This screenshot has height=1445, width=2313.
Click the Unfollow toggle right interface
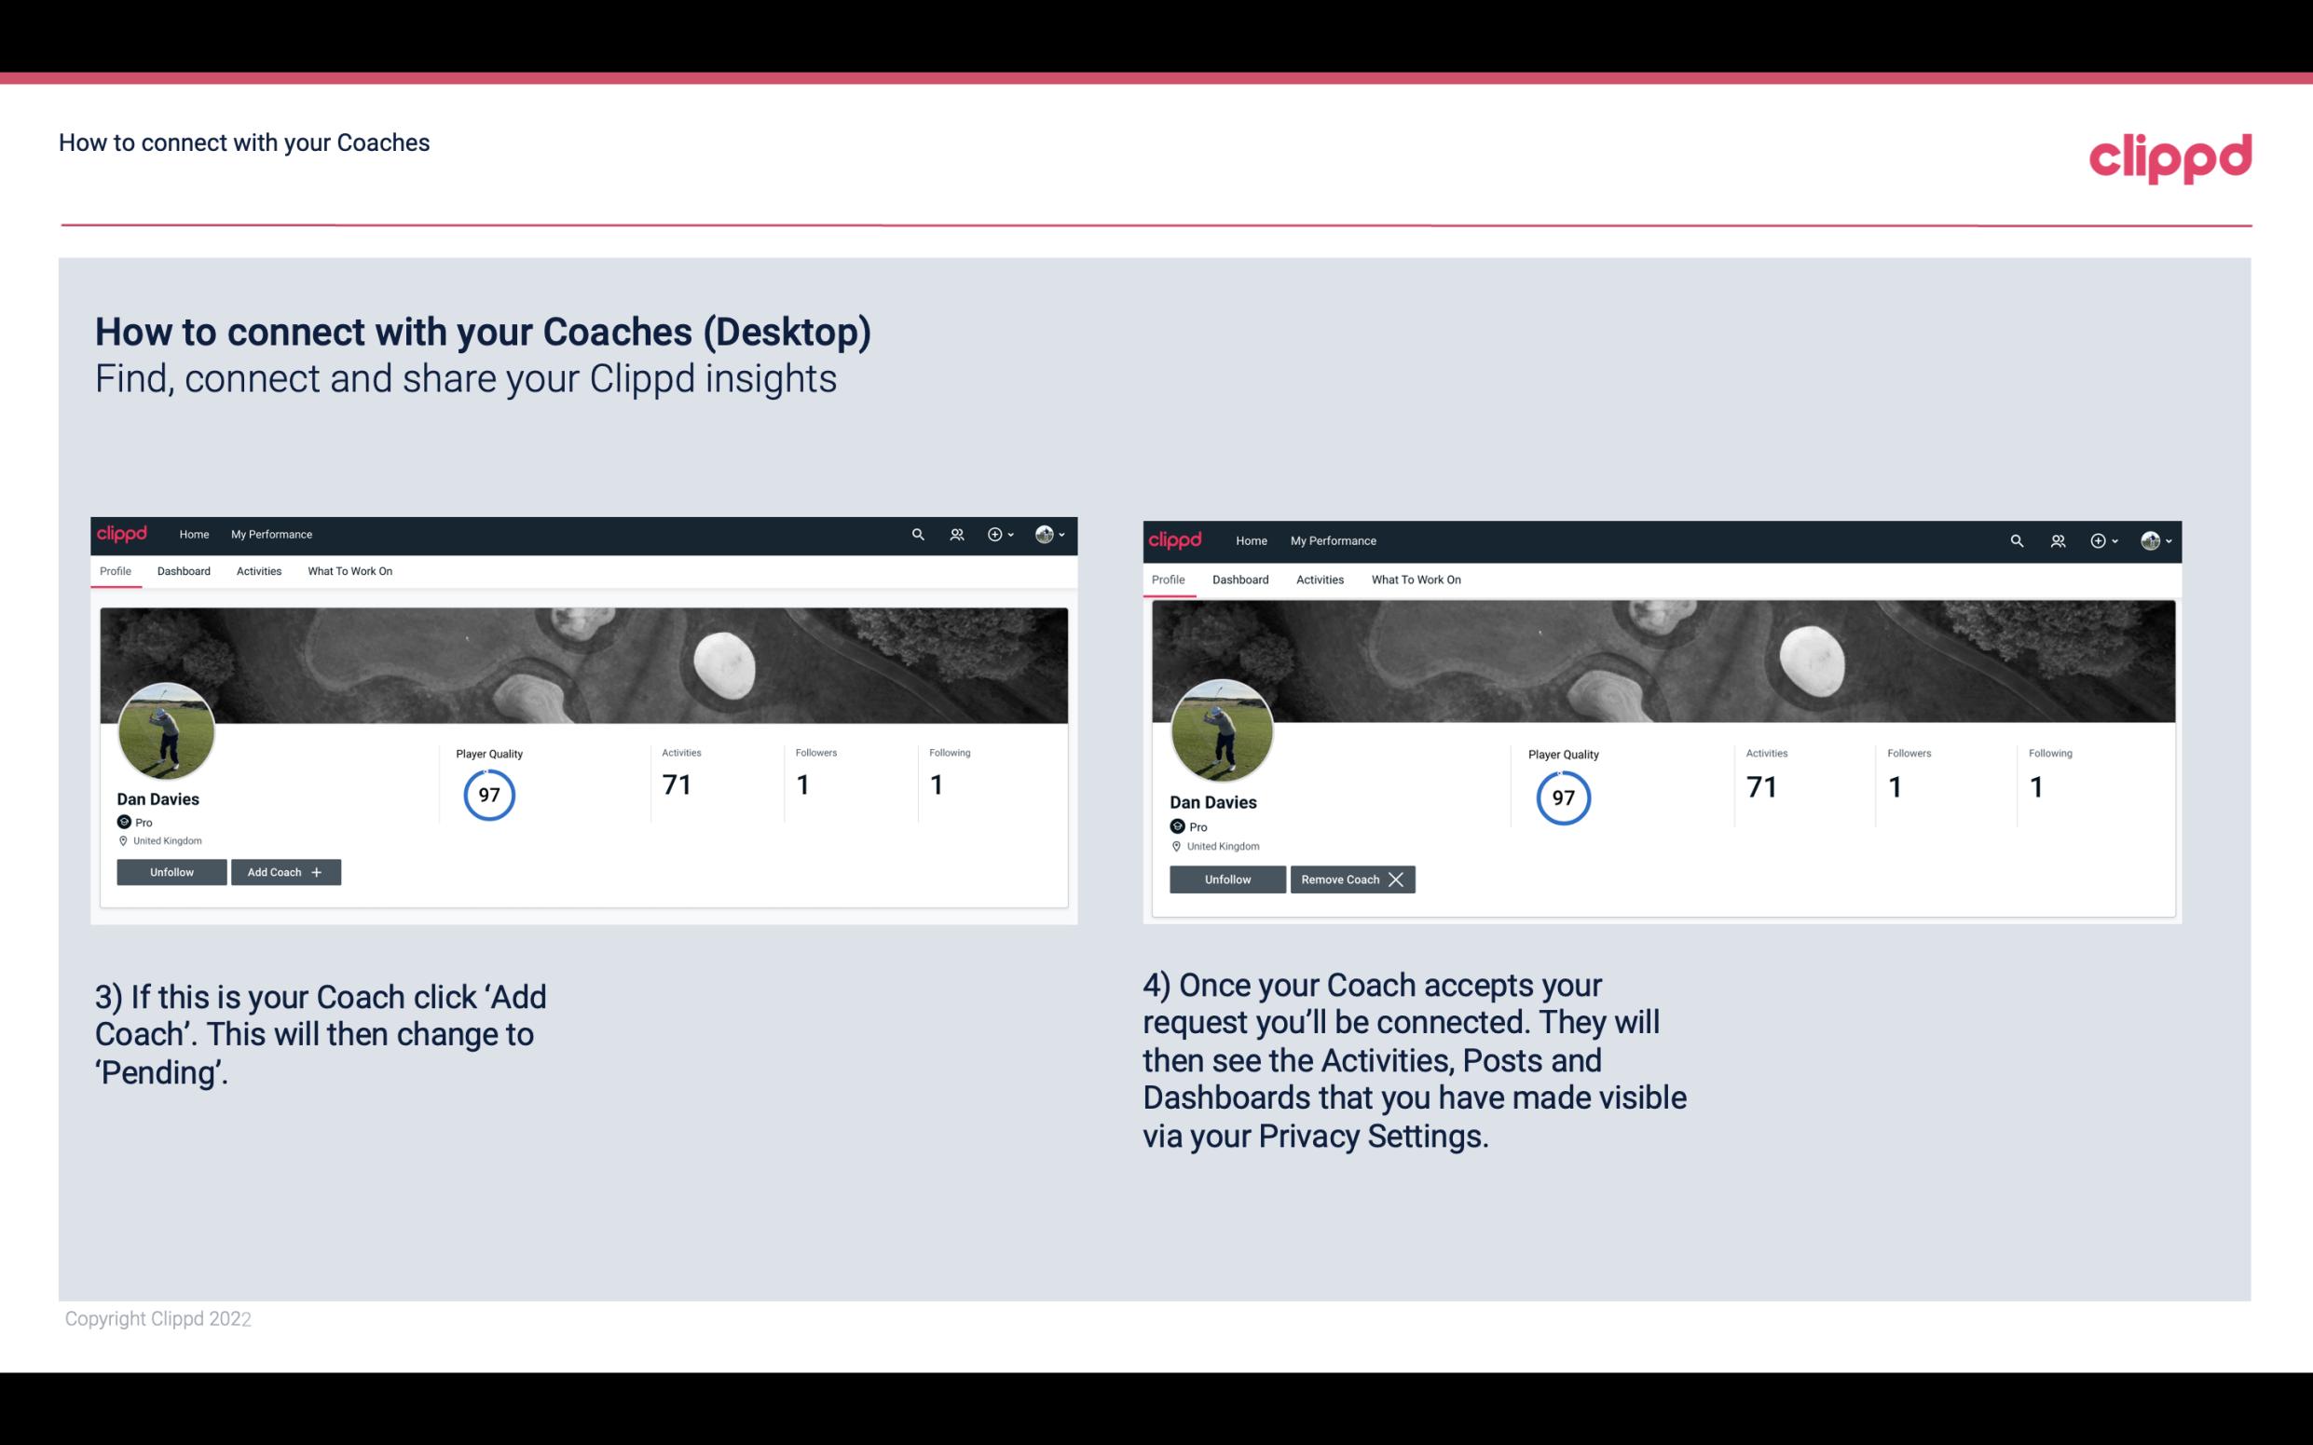[1225, 879]
